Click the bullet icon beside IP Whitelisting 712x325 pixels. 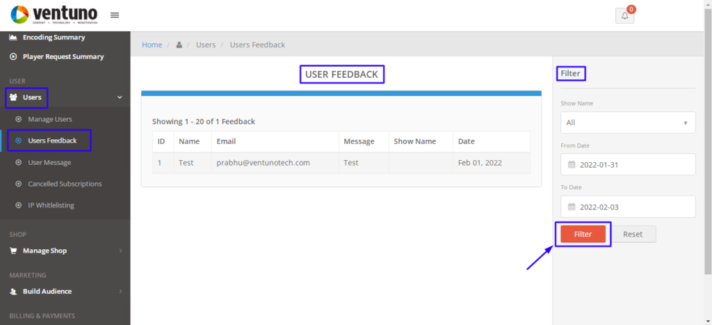pos(19,205)
